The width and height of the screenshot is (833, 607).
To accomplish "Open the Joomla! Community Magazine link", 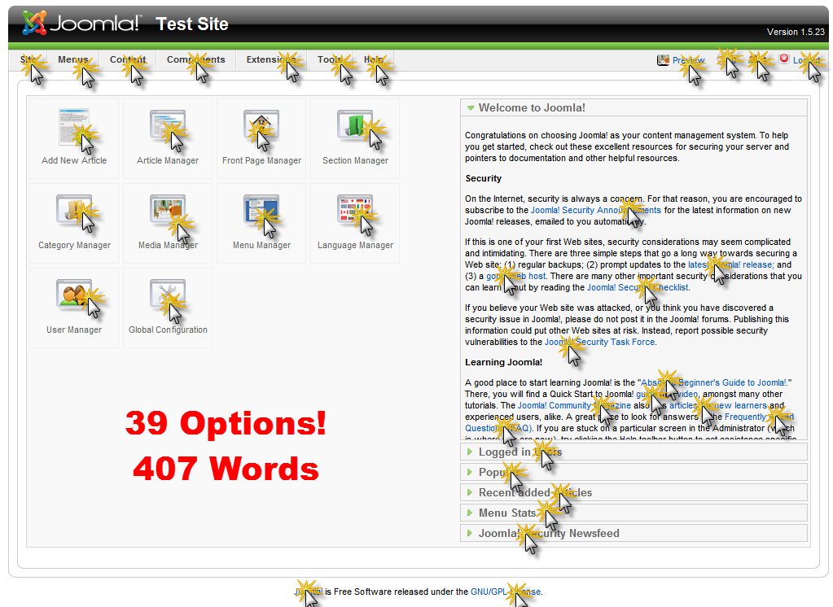I will coord(575,405).
